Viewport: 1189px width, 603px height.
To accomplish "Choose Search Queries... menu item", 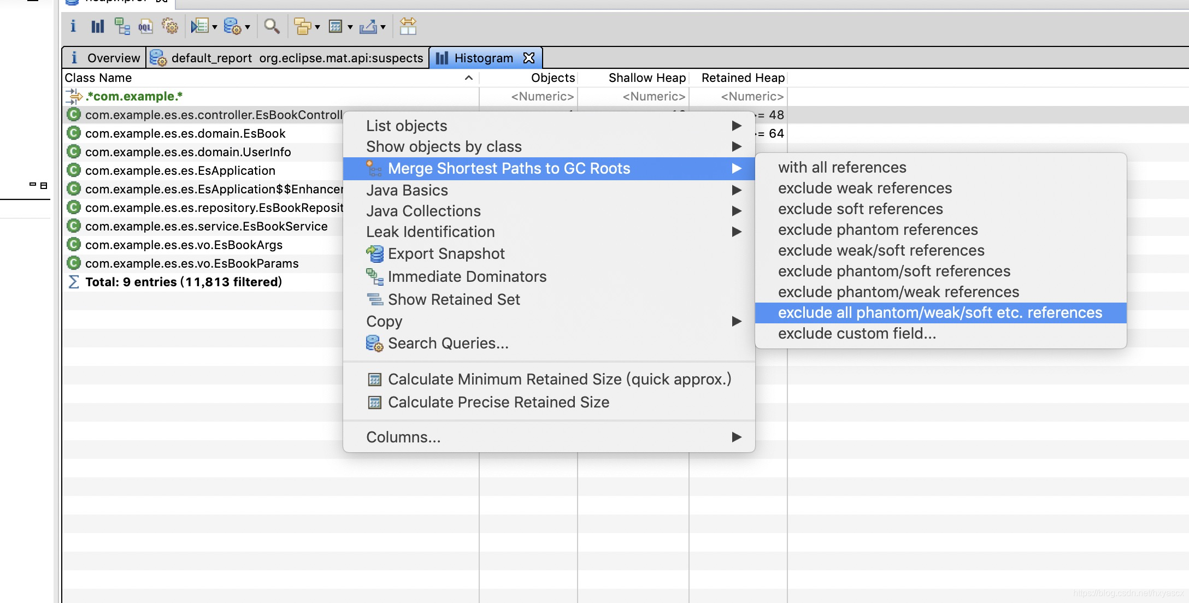I will (x=549, y=343).
